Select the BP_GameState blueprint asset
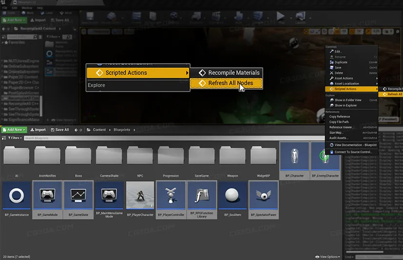The image size is (403, 260). [78, 200]
